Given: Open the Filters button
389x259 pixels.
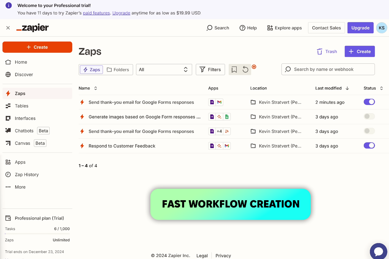Looking at the screenshot, I should click(210, 69).
